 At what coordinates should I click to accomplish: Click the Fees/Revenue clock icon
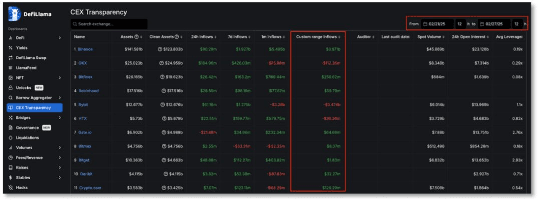(11, 158)
